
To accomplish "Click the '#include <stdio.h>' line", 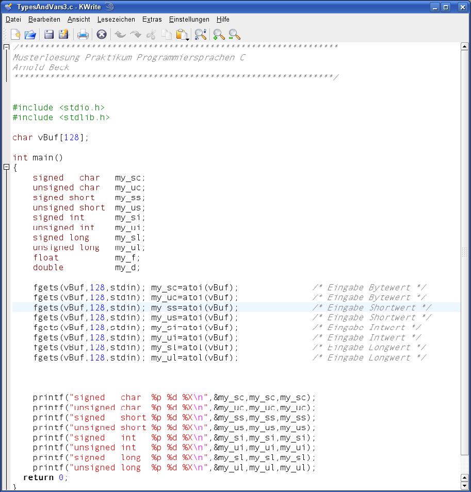I will [x=58, y=108].
